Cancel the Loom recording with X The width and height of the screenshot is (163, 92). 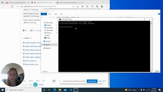coord(26,85)
